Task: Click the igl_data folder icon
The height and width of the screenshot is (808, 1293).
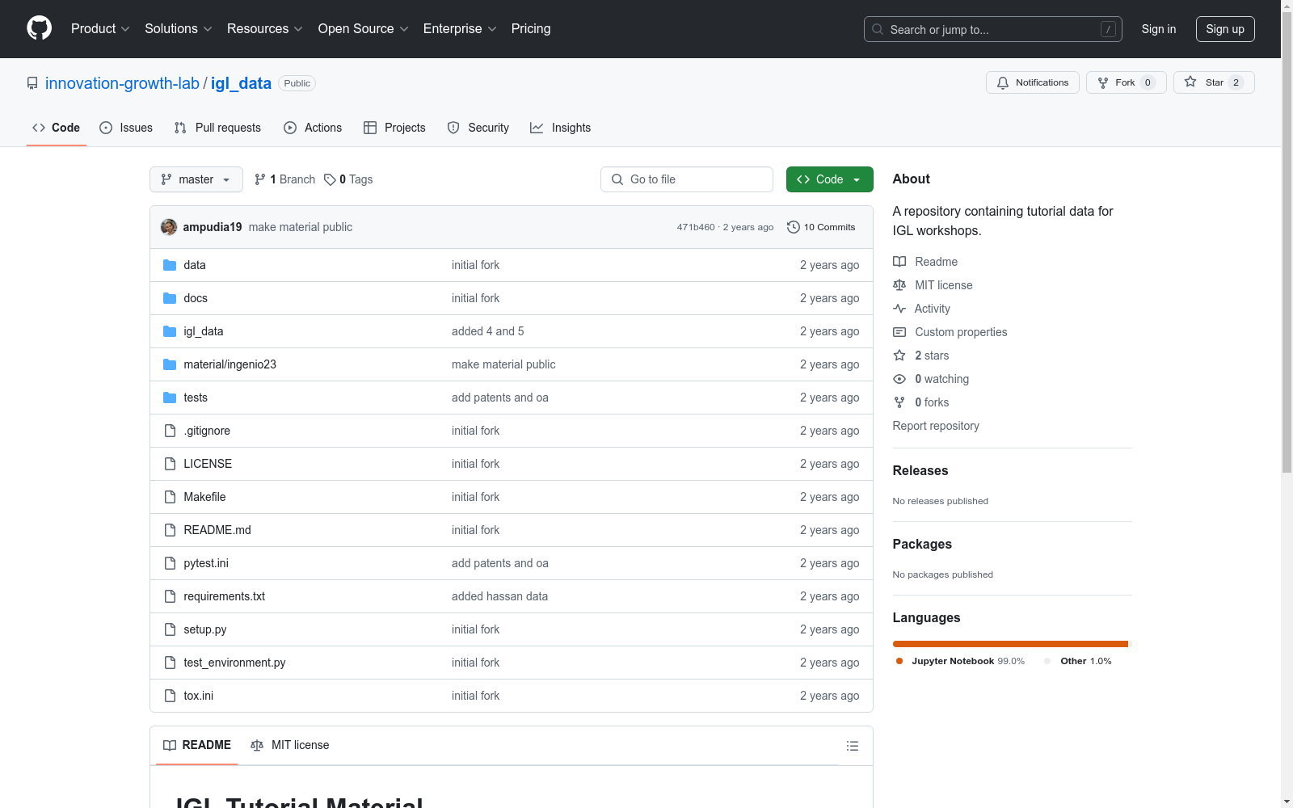Action: [x=170, y=331]
